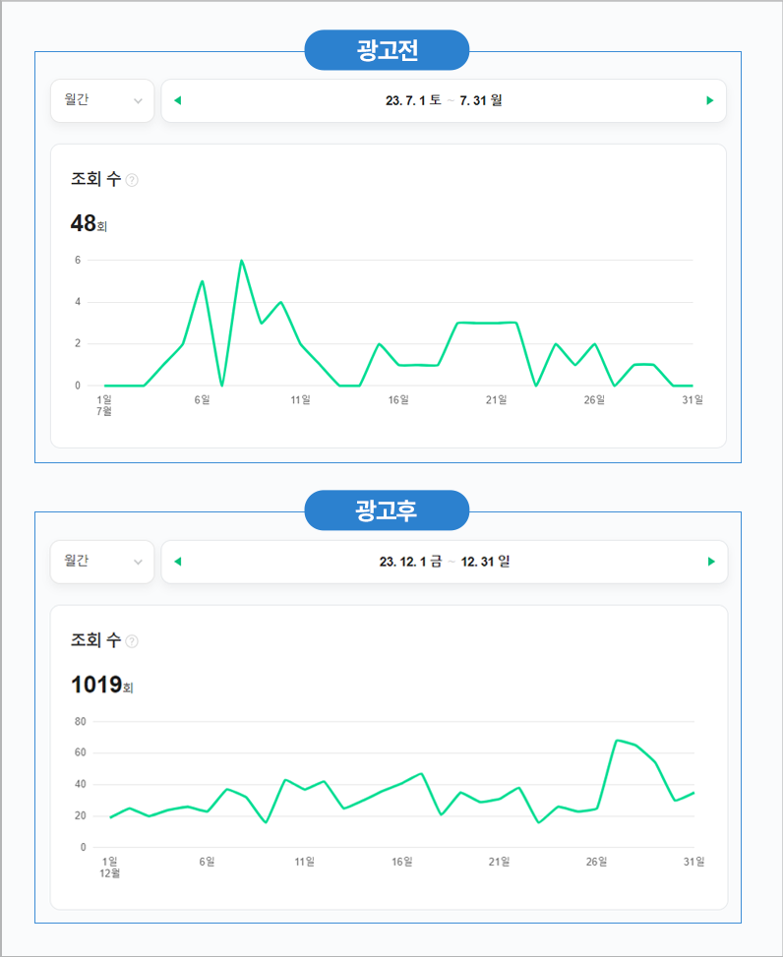Click the 1019회 total view count

tap(101, 685)
